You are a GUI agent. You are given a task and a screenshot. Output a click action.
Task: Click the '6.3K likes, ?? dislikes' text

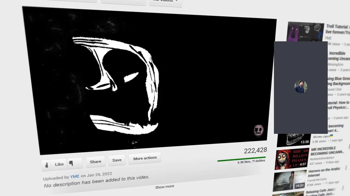point(251,161)
